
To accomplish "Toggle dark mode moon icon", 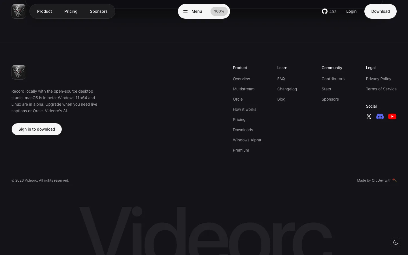I will 396,243.
